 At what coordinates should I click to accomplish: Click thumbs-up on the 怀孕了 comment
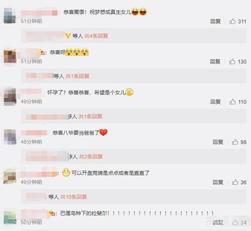(x=232, y=101)
